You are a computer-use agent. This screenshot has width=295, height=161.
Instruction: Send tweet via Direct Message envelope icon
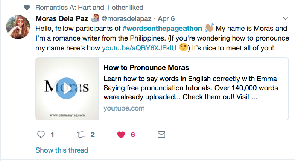(161, 134)
